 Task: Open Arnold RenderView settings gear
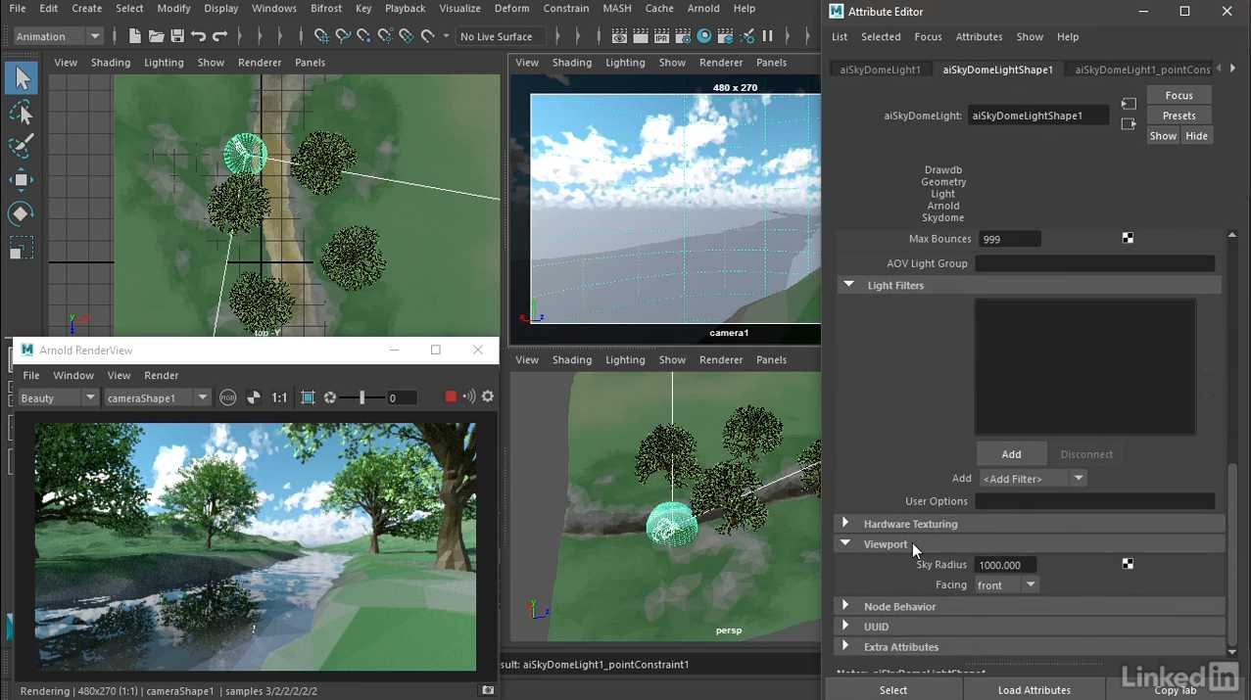click(x=488, y=397)
